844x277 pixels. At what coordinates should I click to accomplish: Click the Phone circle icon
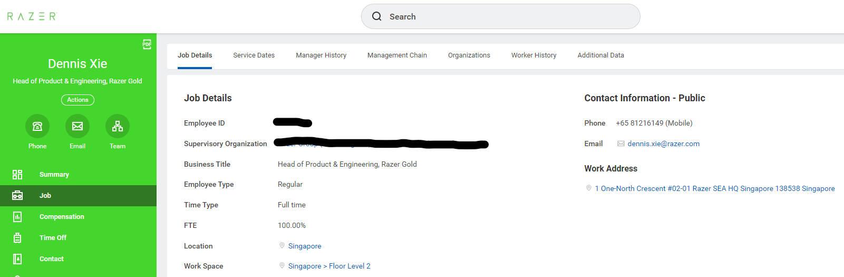coord(37,126)
